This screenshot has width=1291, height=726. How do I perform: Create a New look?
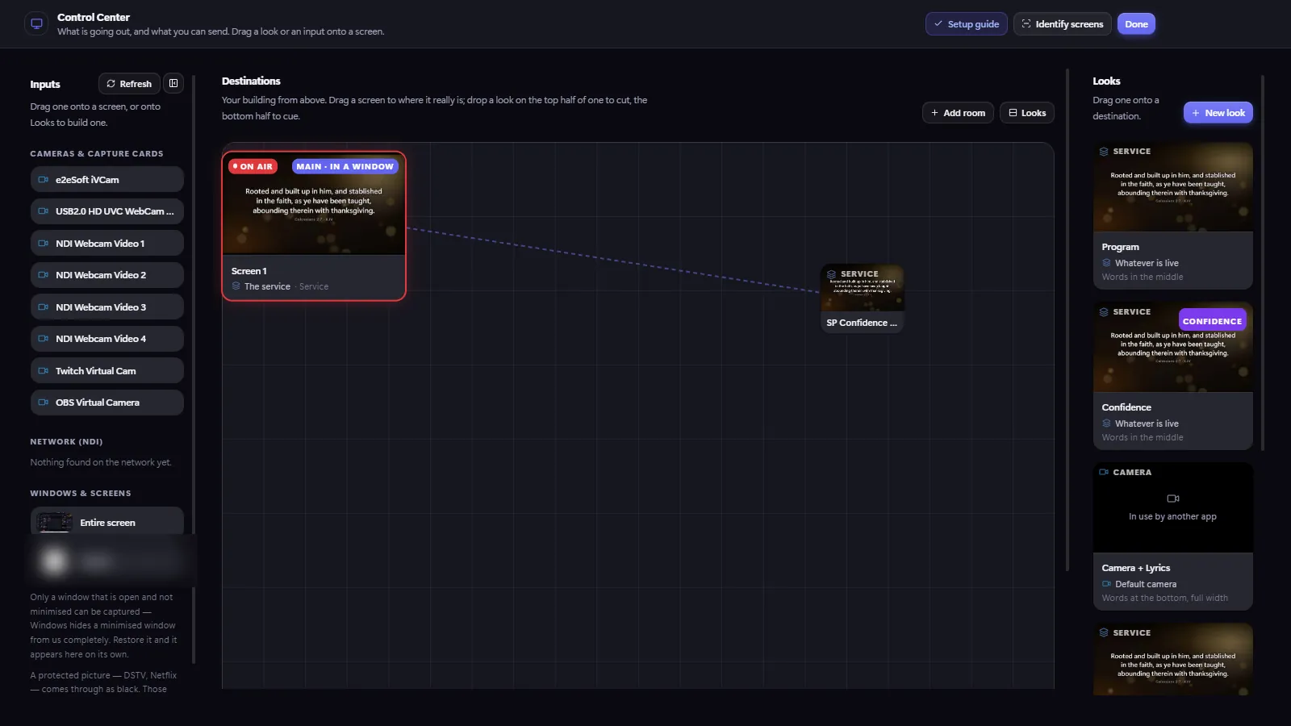pos(1218,113)
